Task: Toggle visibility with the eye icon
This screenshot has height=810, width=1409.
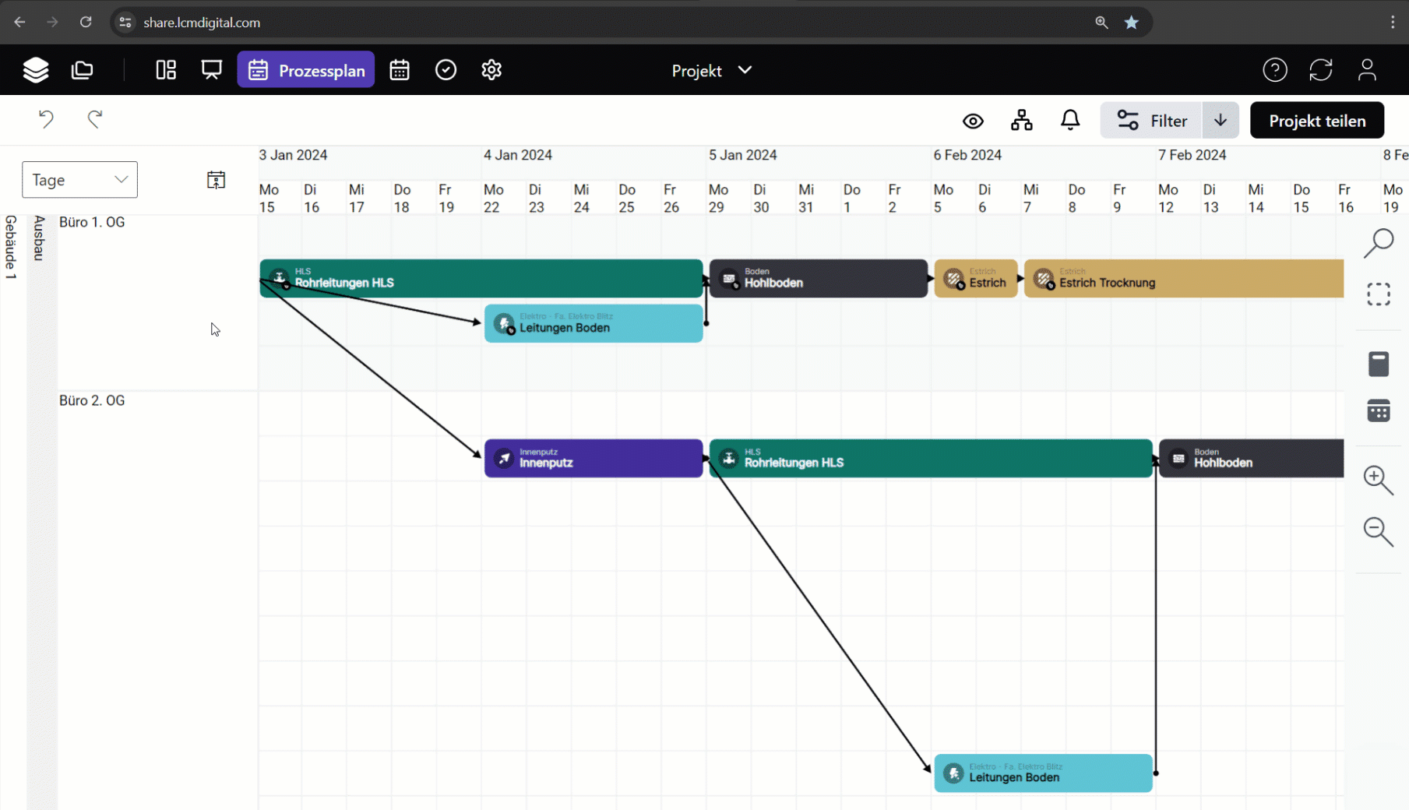Action: pyautogui.click(x=973, y=121)
